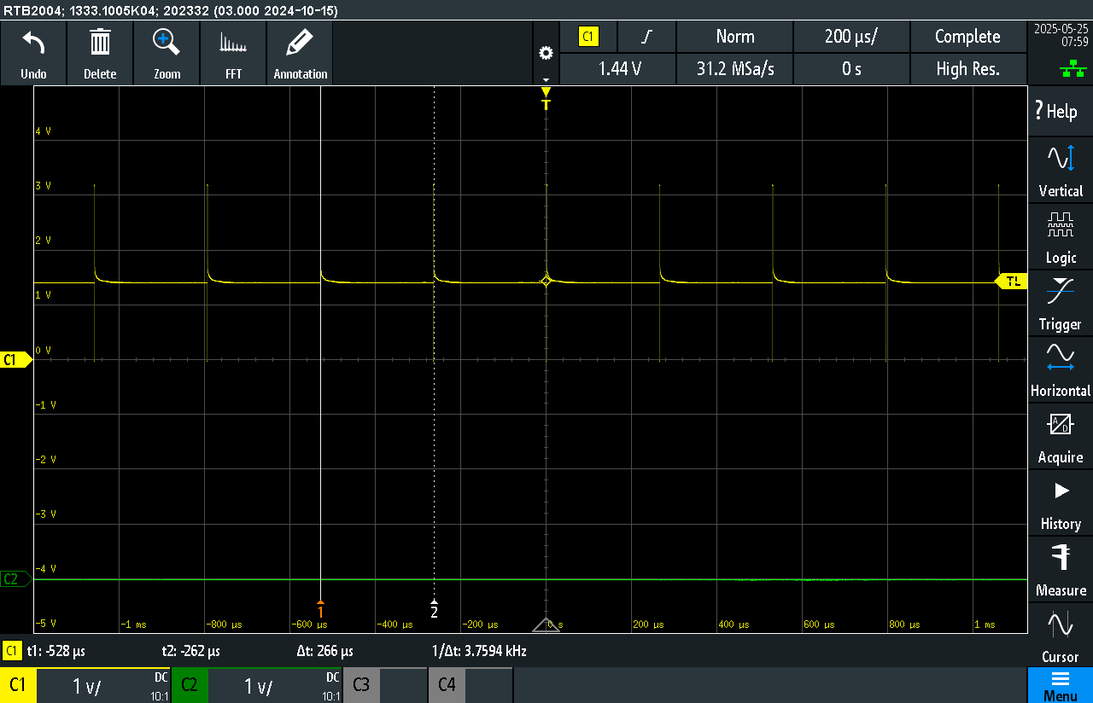This screenshot has height=703, width=1093.
Task: Open the Horizontal settings panel
Action: (1061, 369)
